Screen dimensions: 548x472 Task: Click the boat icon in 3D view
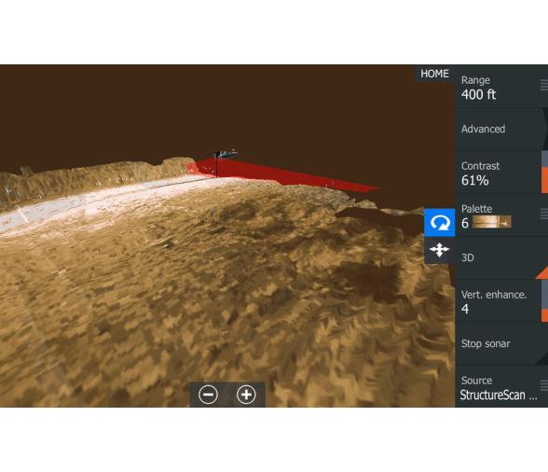(226, 154)
